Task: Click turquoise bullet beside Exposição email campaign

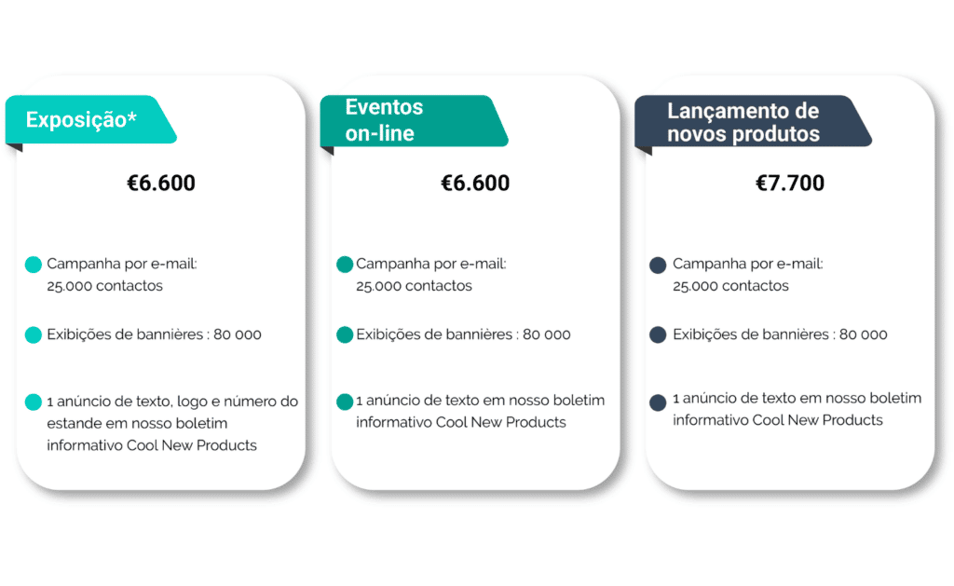Action: [x=34, y=265]
